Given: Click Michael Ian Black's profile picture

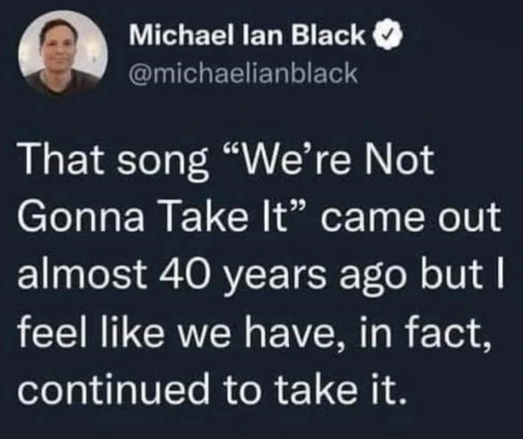Looking at the screenshot, I should point(63,52).
